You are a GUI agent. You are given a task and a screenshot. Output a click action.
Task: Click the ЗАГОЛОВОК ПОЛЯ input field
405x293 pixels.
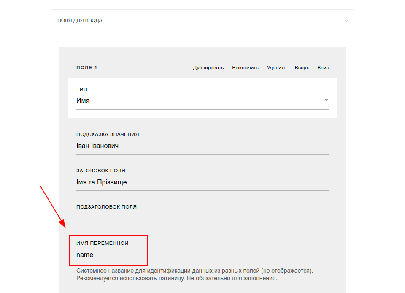(202, 182)
